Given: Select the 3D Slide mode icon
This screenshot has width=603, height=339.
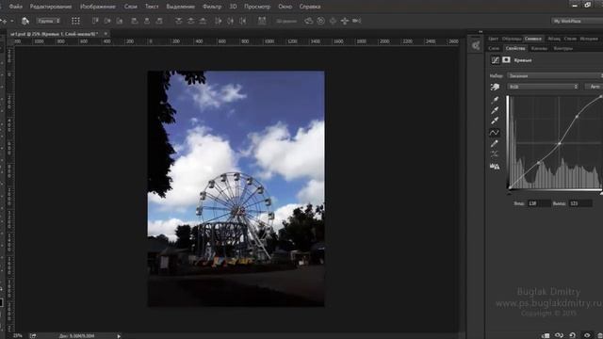Looking at the screenshot, I should point(345,21).
